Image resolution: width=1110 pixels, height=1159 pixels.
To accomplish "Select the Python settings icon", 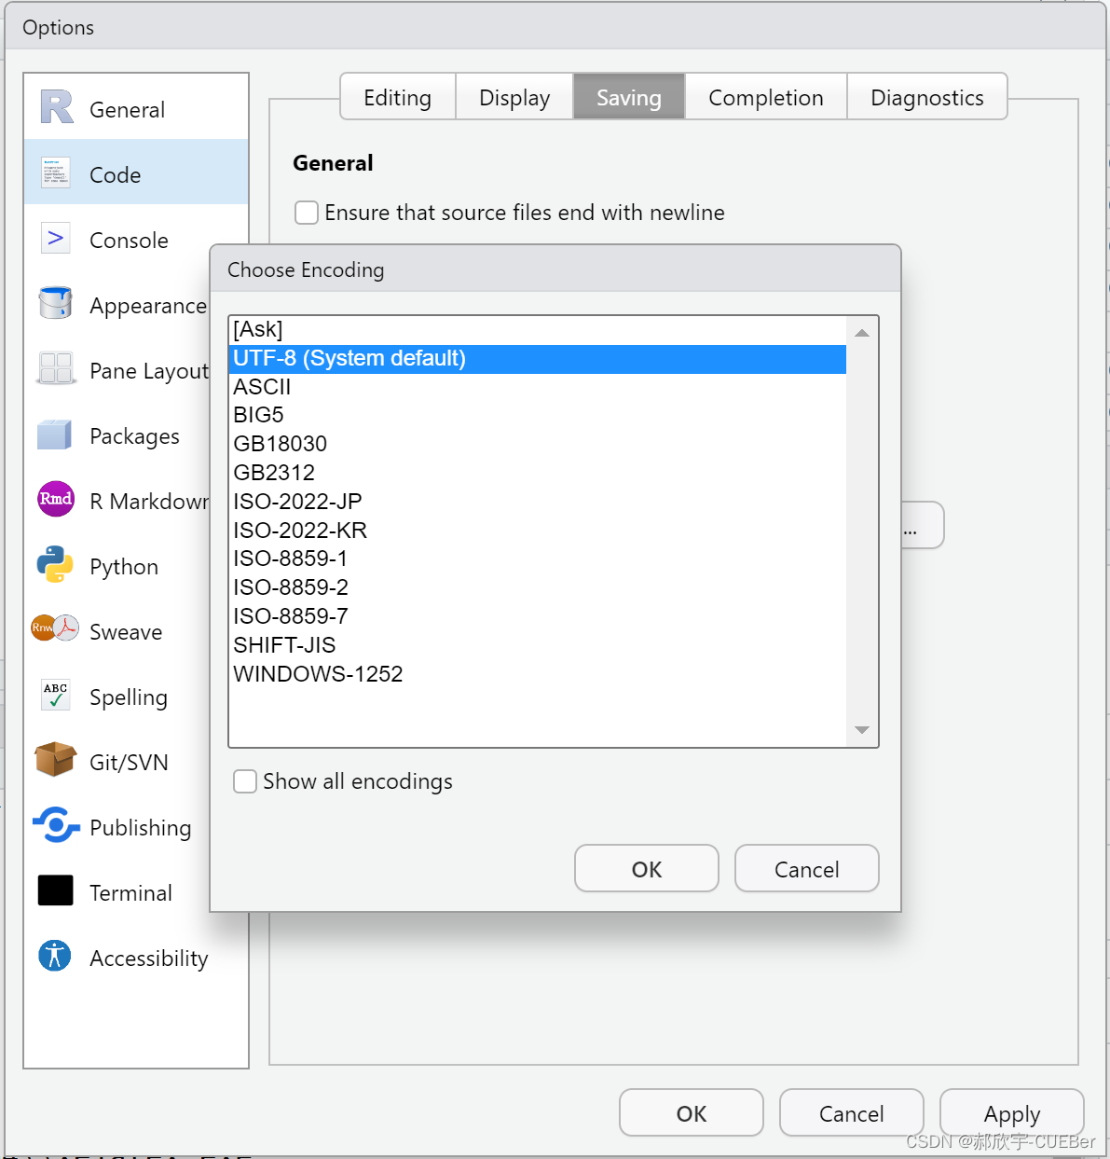I will coord(55,565).
